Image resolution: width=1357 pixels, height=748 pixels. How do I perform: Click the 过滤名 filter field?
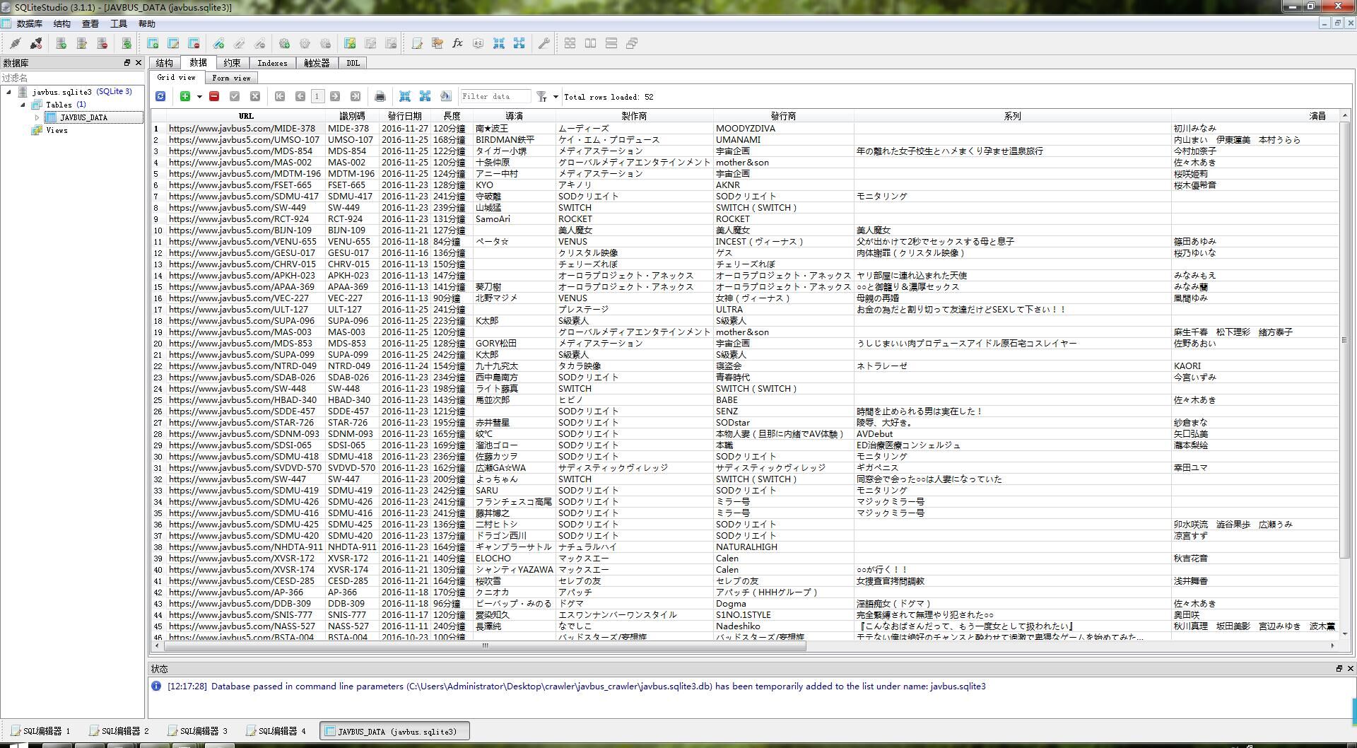click(x=72, y=78)
